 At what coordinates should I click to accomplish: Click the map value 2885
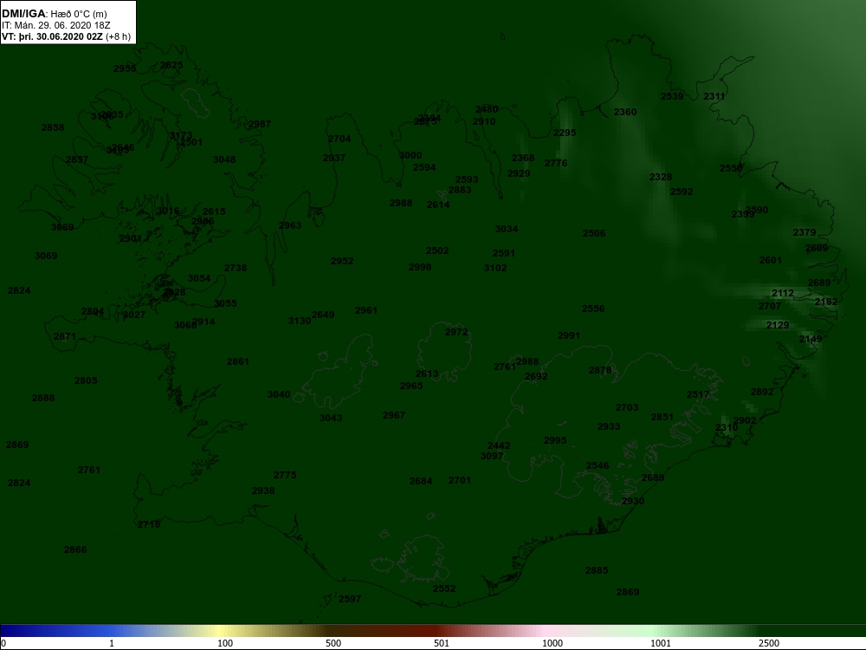[x=597, y=571]
